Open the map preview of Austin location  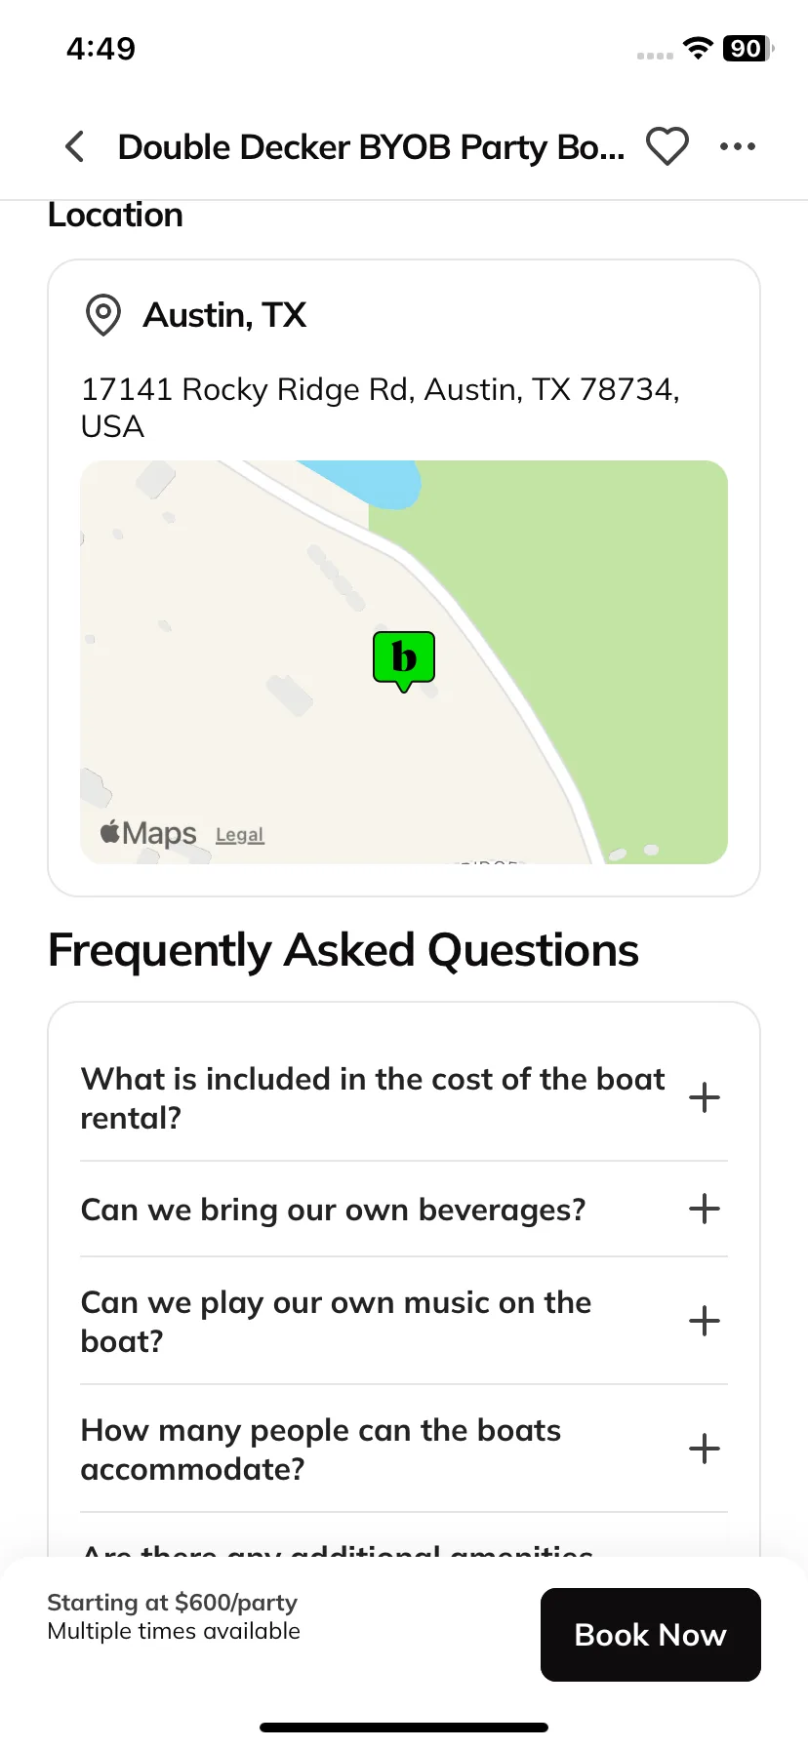404,662
